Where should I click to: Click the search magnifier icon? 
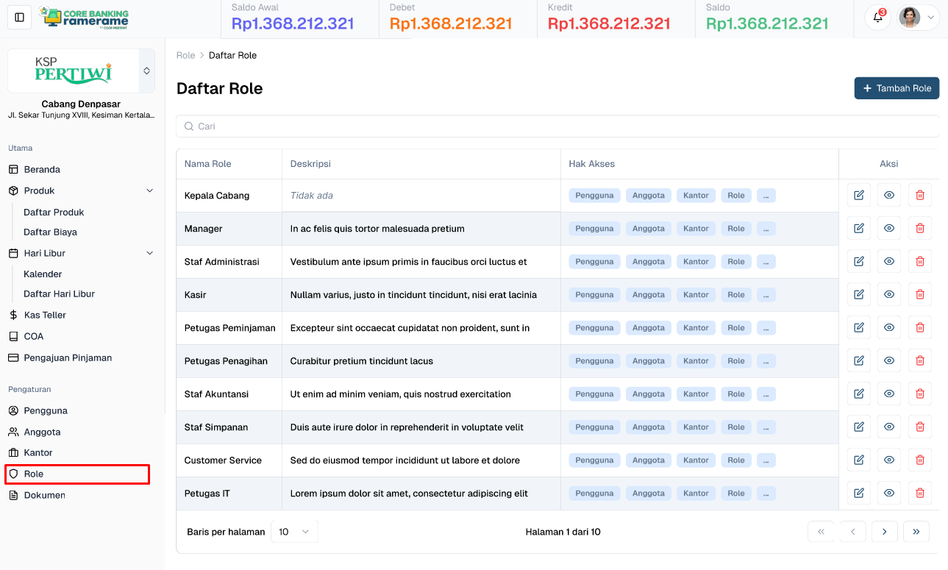[189, 126]
